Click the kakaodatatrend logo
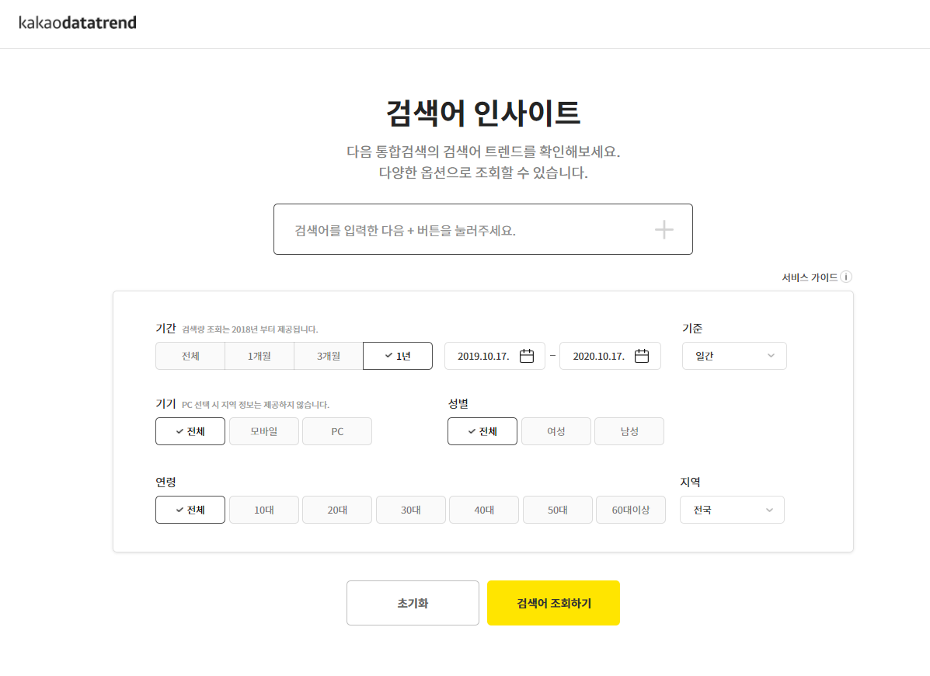Viewport: 930px width, 676px height. point(77,23)
